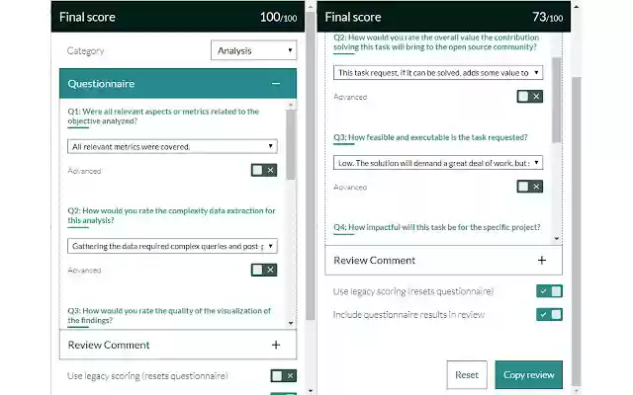This screenshot has height=395, width=633.
Task: Click scroll-up arrow in left questionnaire list
Action: click(x=291, y=105)
